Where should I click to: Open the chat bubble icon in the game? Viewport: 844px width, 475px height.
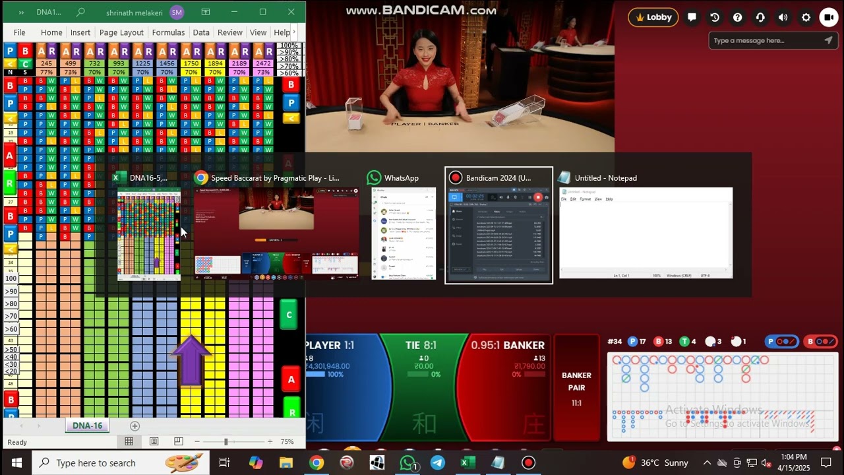(x=692, y=18)
